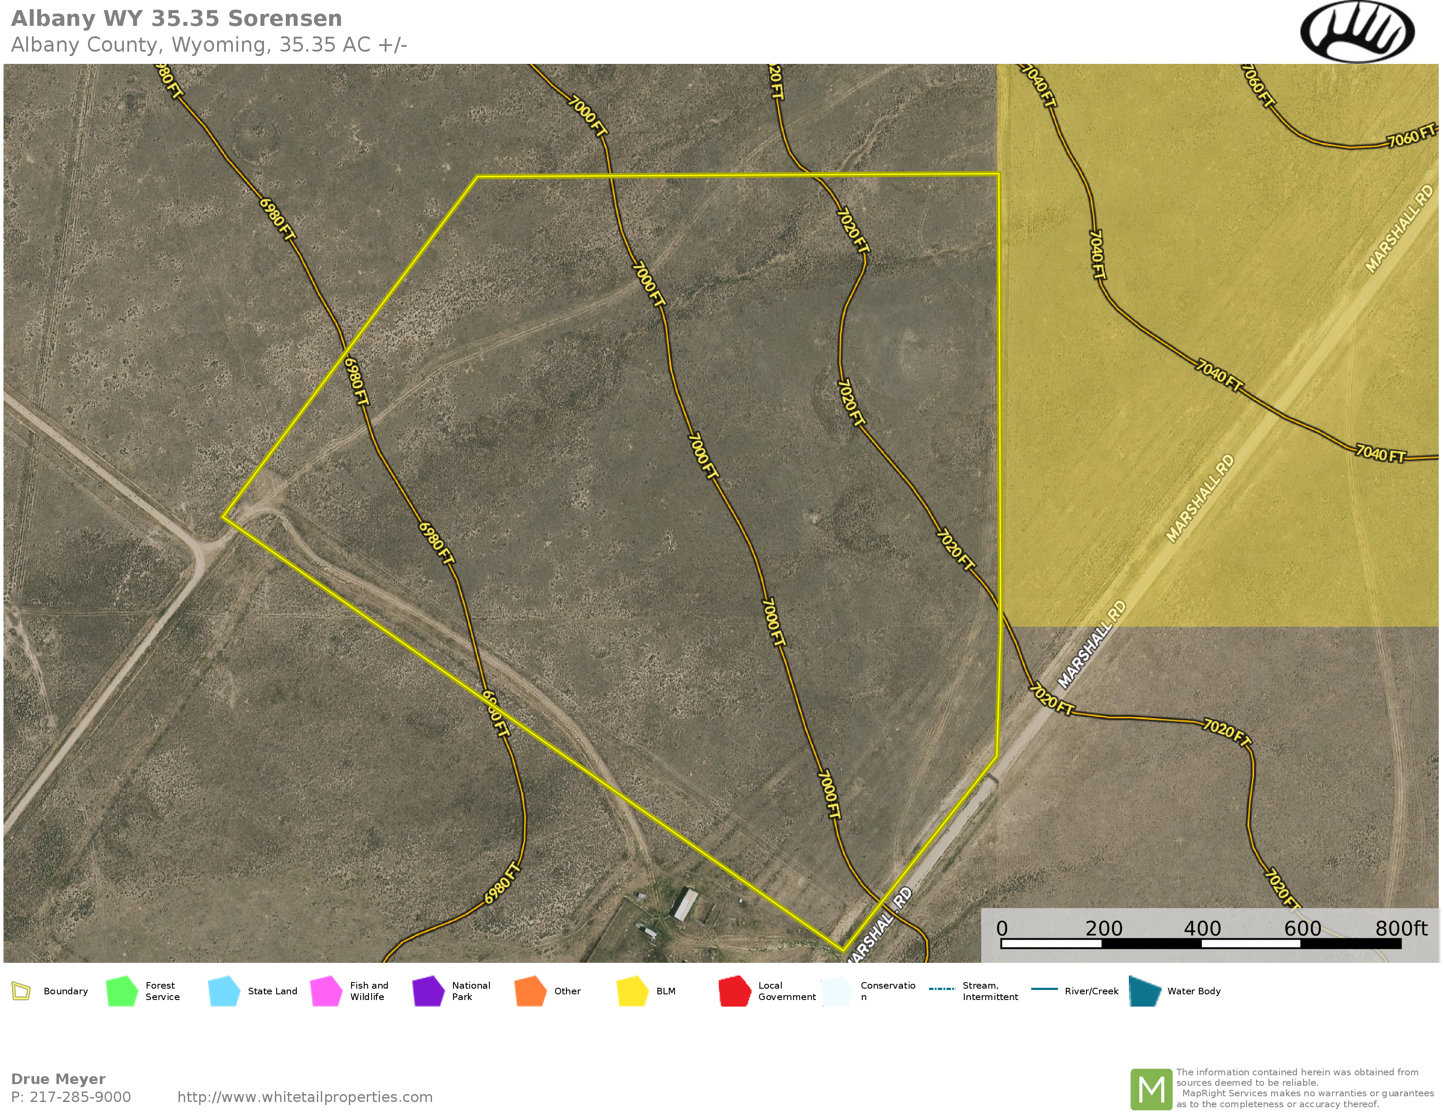The height and width of the screenshot is (1116, 1444).
Task: Open the whitetailproperties.com website link
Action: point(305,1097)
